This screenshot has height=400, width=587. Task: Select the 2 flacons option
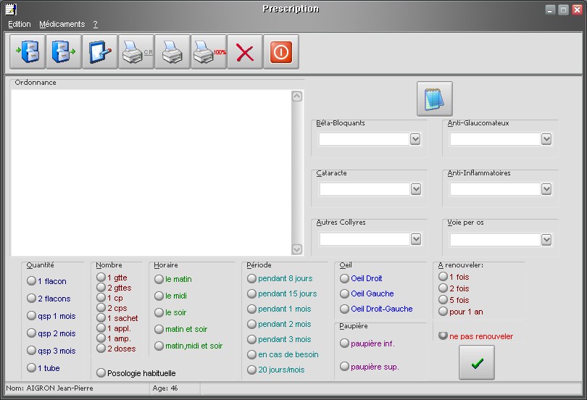(x=49, y=299)
